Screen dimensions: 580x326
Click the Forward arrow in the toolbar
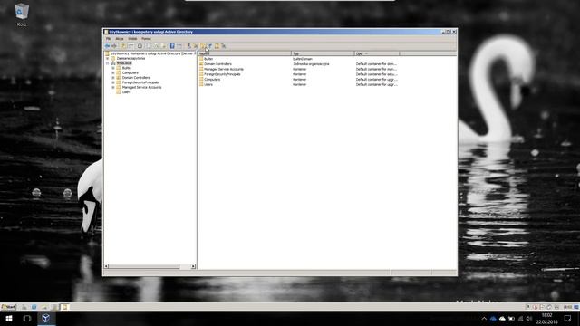pyautogui.click(x=114, y=46)
